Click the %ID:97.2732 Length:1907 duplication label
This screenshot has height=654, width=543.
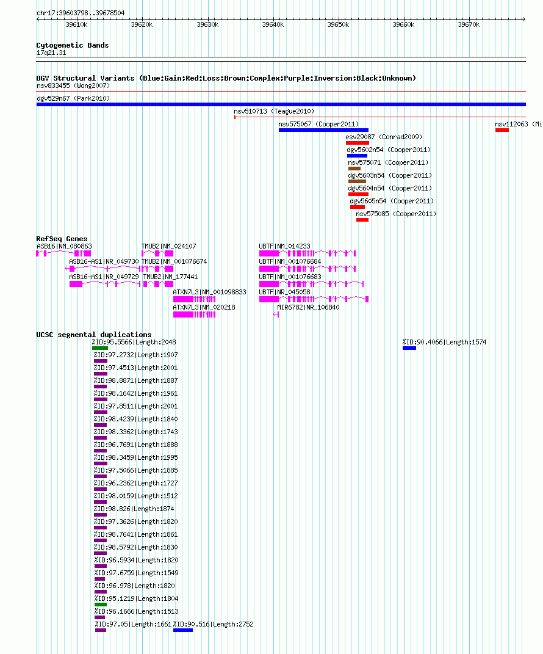click(x=136, y=355)
